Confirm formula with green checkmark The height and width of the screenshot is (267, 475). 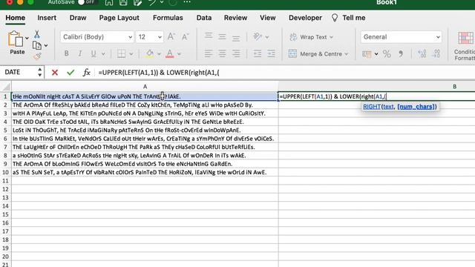pos(71,73)
